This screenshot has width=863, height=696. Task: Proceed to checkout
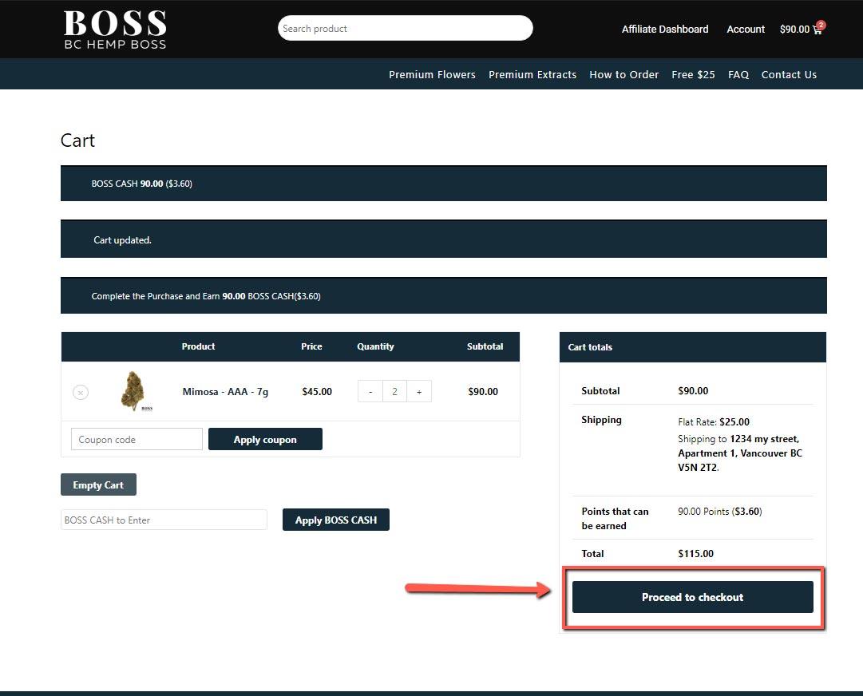coord(692,597)
